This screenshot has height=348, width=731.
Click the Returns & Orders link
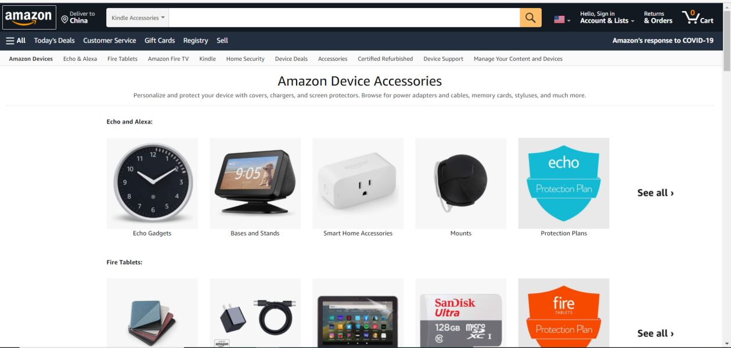tap(658, 17)
